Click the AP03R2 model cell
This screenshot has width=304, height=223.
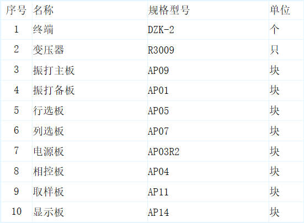(x=208, y=151)
